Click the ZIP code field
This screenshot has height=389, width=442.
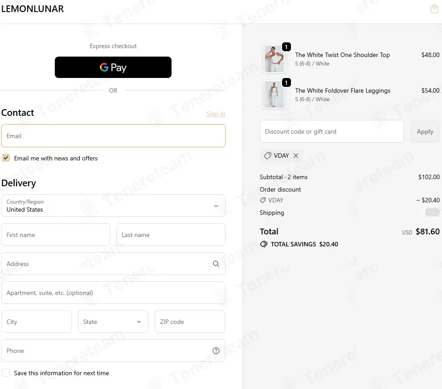point(190,322)
